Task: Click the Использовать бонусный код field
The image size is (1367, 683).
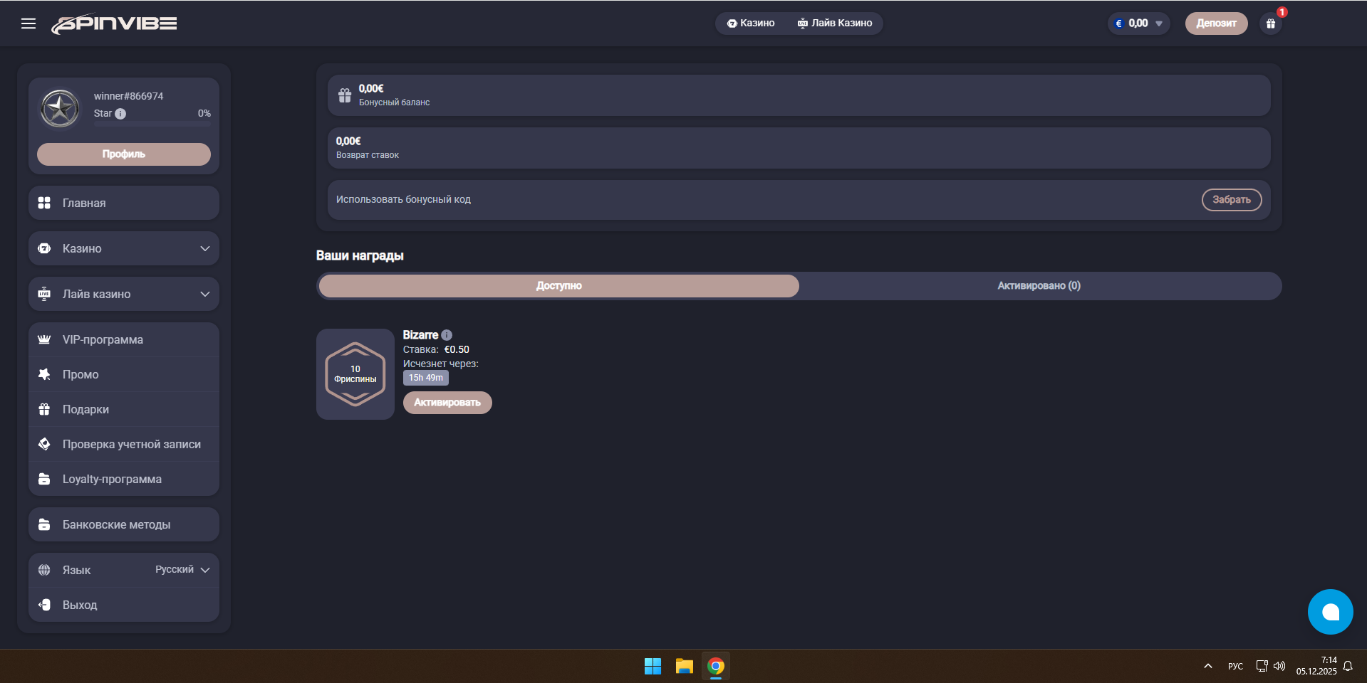Action: click(x=712, y=200)
